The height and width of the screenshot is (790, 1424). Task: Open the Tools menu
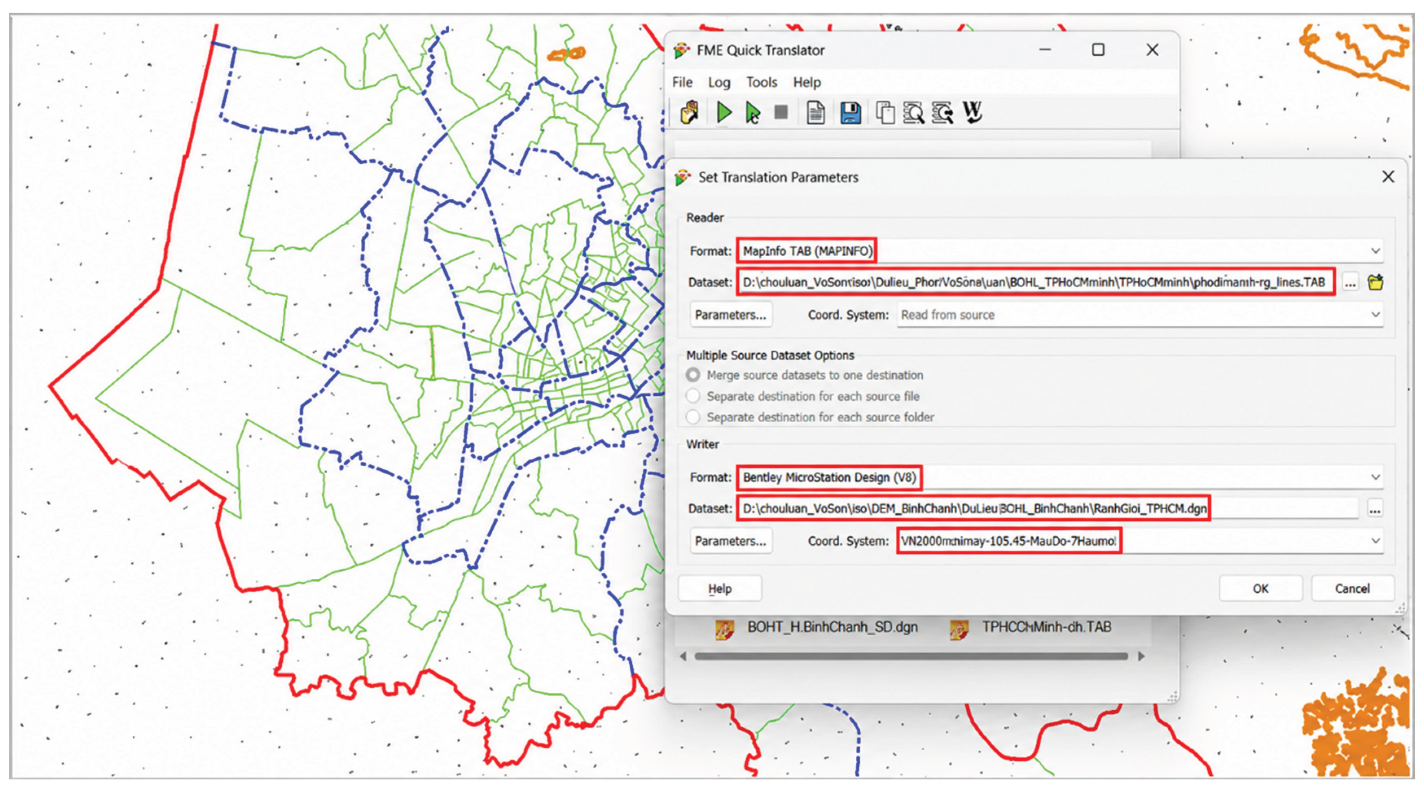(761, 82)
